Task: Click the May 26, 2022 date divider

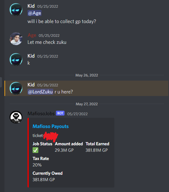Action: (x=87, y=75)
